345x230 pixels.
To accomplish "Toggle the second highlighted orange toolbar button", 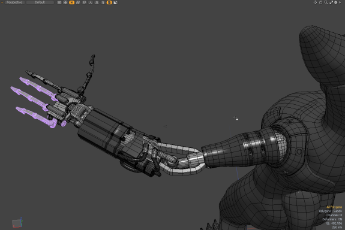I will point(109,2).
